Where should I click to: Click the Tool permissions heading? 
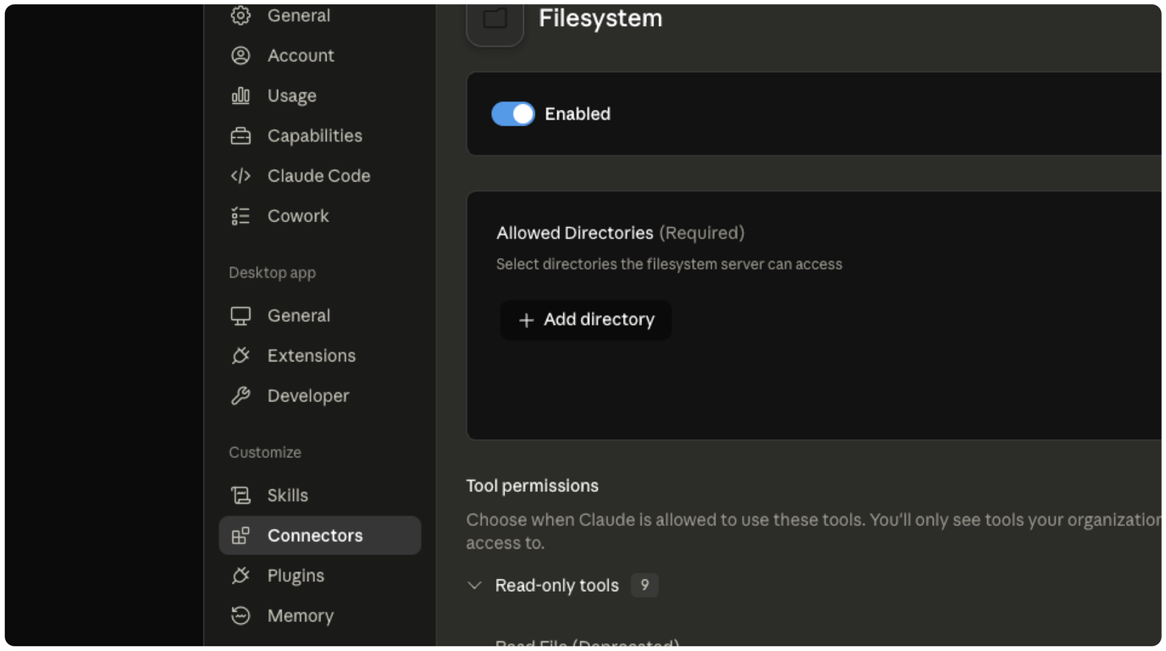click(x=533, y=486)
